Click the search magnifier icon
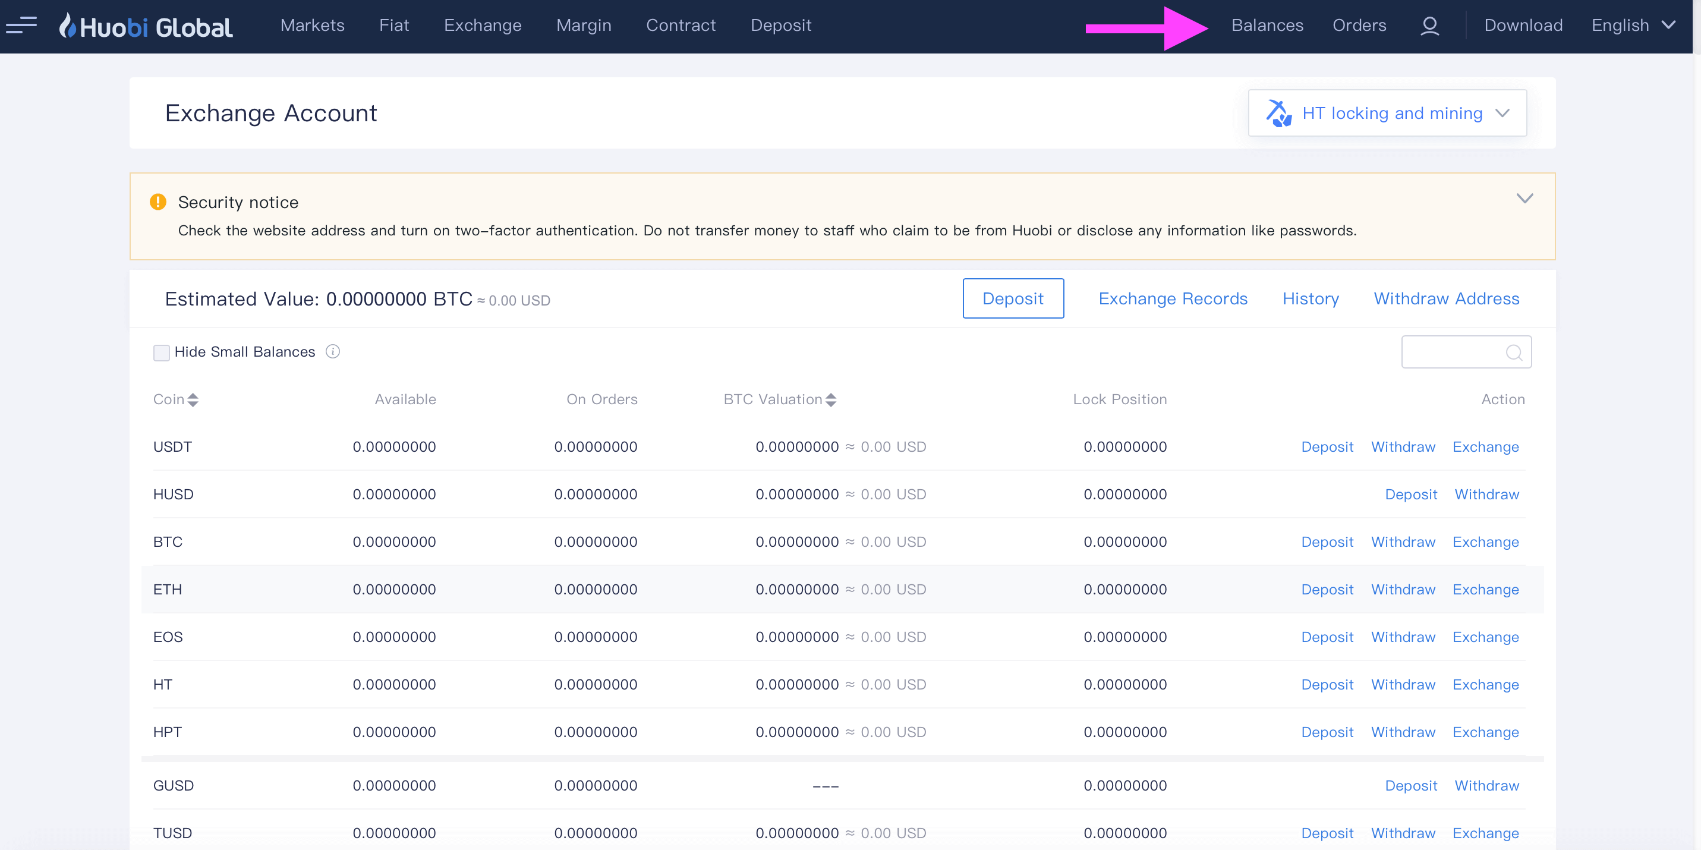1701x850 pixels. click(1513, 352)
